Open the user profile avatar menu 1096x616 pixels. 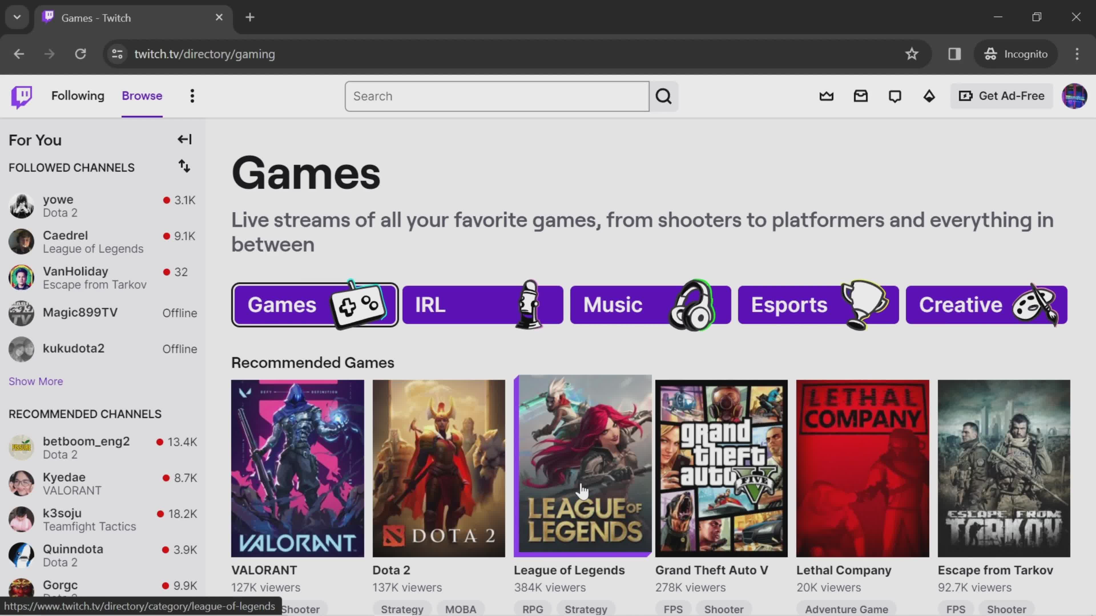point(1074,96)
